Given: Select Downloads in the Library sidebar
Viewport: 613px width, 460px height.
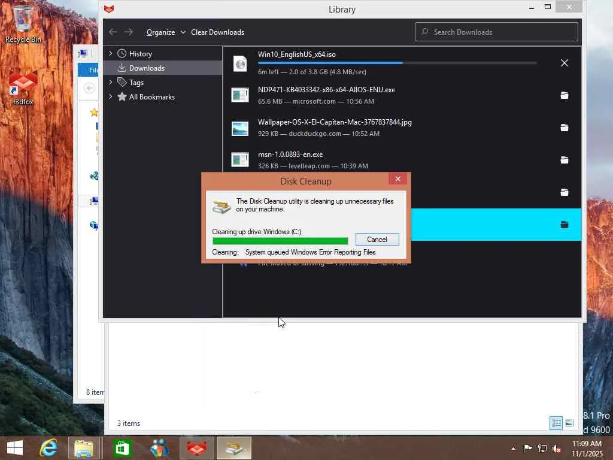Looking at the screenshot, I should (163, 68).
